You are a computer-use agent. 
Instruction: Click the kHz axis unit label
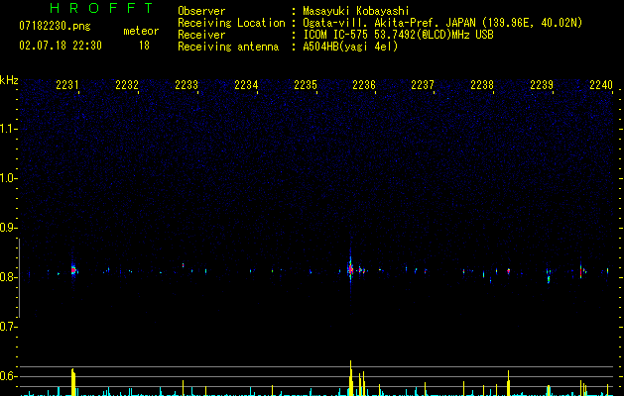pyautogui.click(x=9, y=80)
